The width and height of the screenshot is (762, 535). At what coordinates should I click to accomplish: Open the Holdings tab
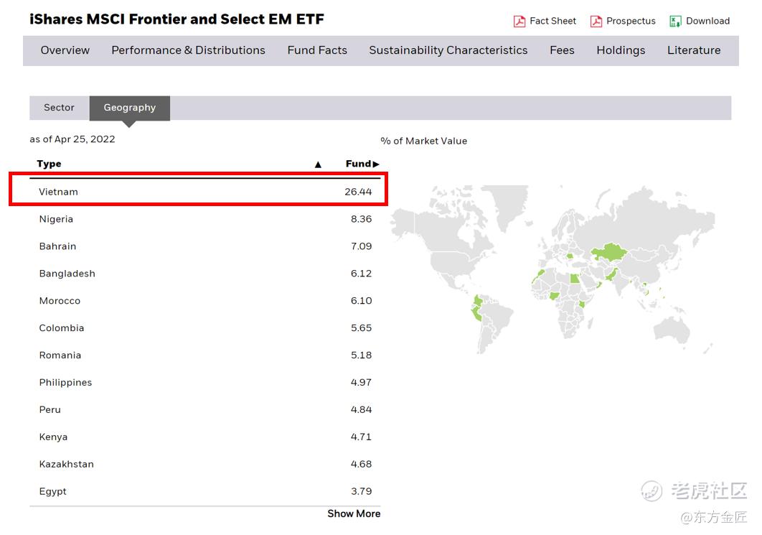click(621, 50)
